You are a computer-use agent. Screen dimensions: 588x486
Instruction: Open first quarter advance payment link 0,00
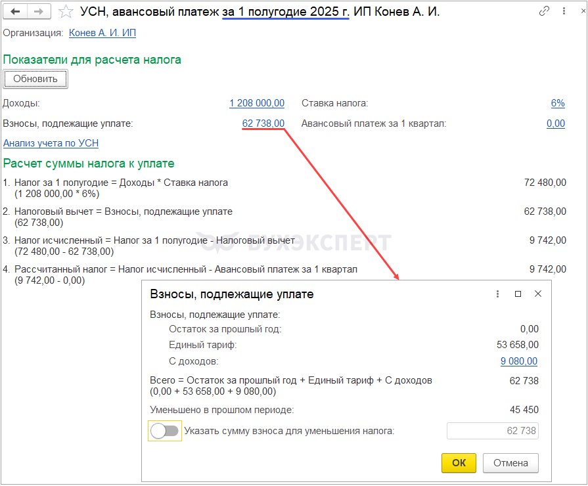coord(556,123)
